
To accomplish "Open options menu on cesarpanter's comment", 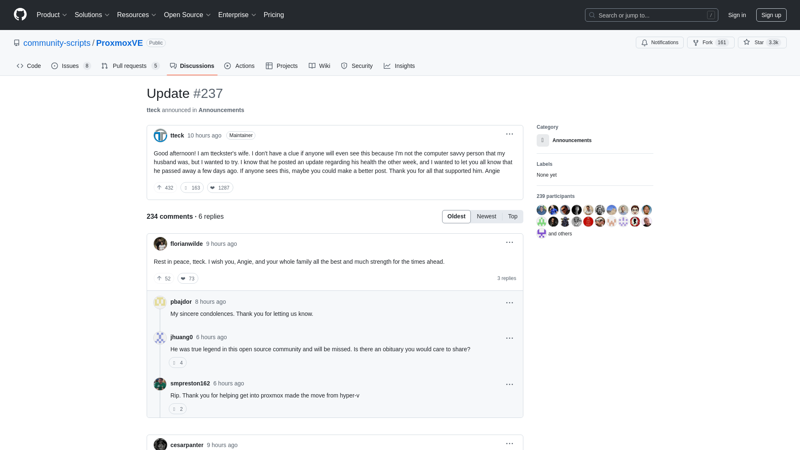I will click(x=509, y=444).
